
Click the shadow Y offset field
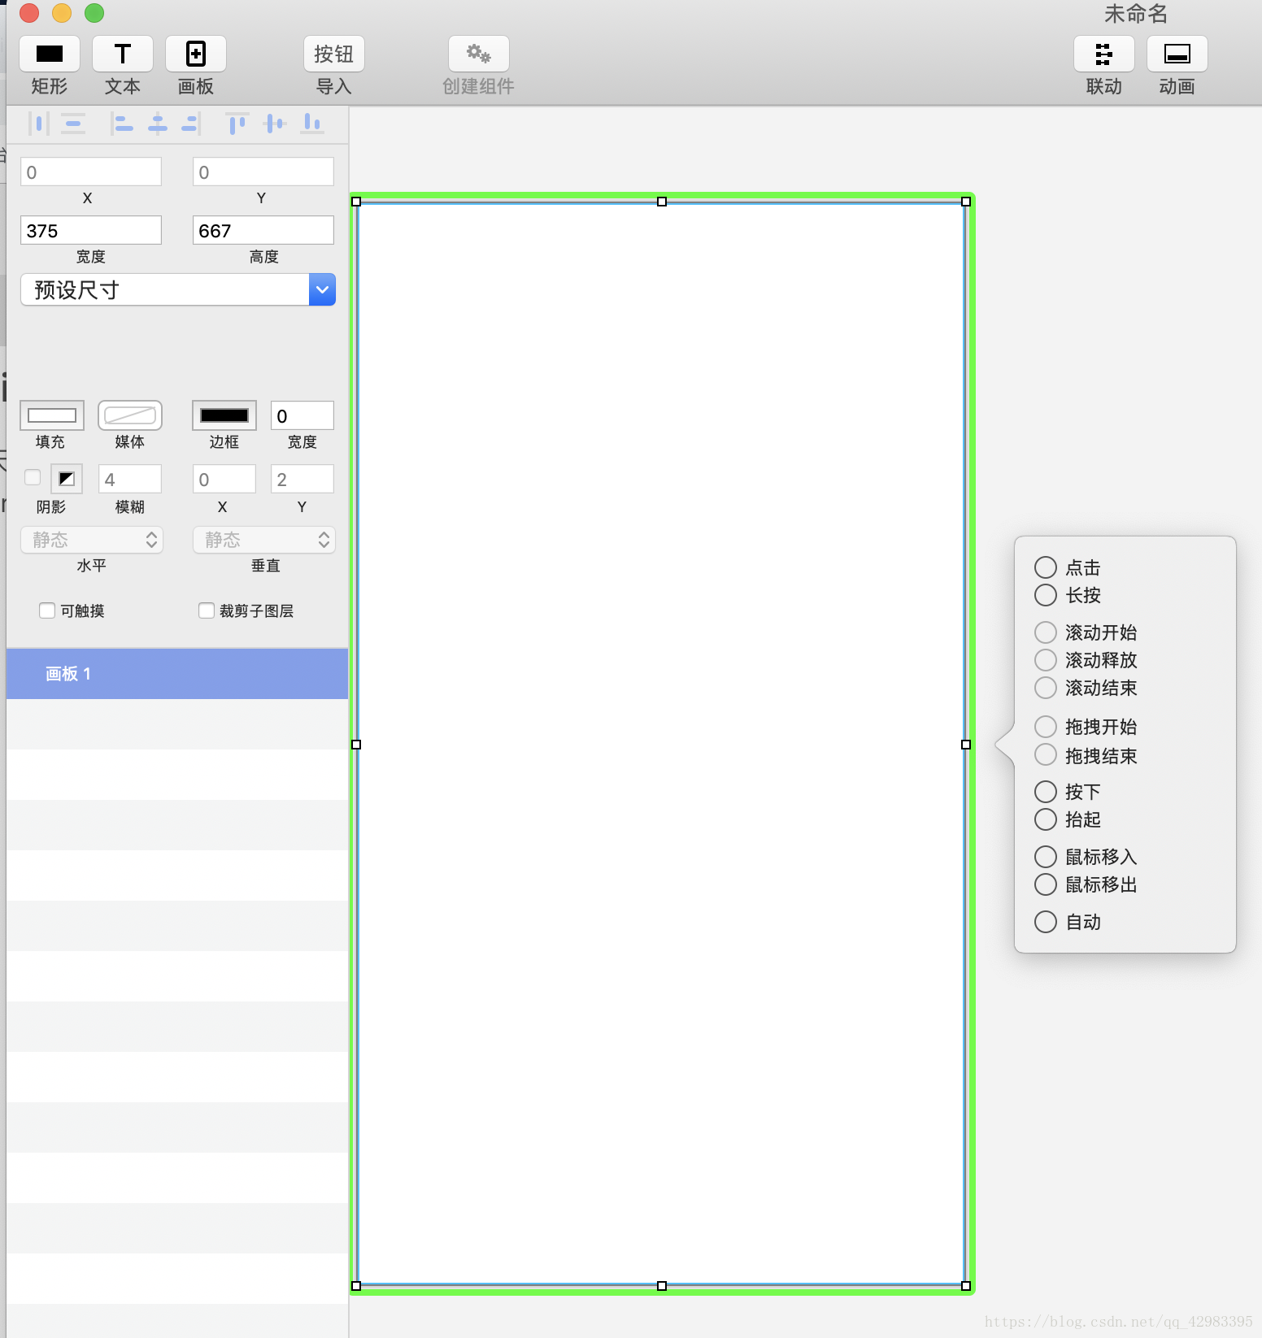[x=302, y=479]
